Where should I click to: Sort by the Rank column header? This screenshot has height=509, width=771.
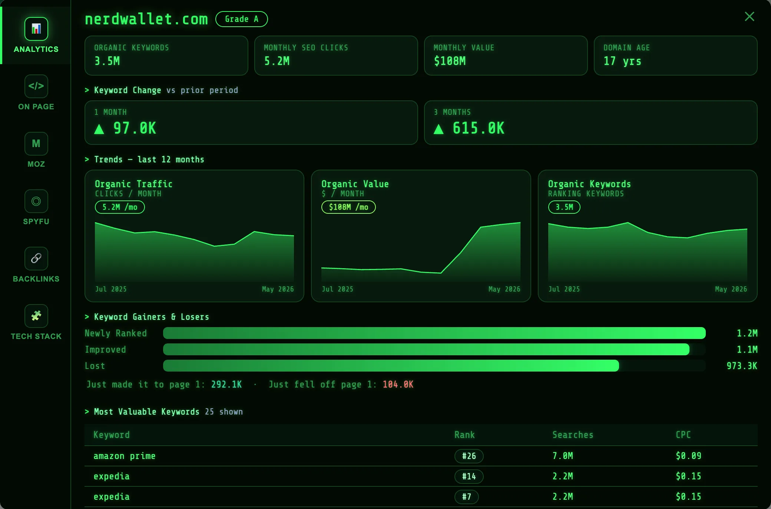point(464,435)
